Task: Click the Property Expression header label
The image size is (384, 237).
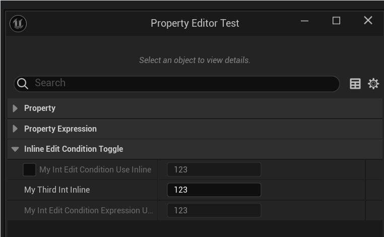Action: (x=60, y=129)
